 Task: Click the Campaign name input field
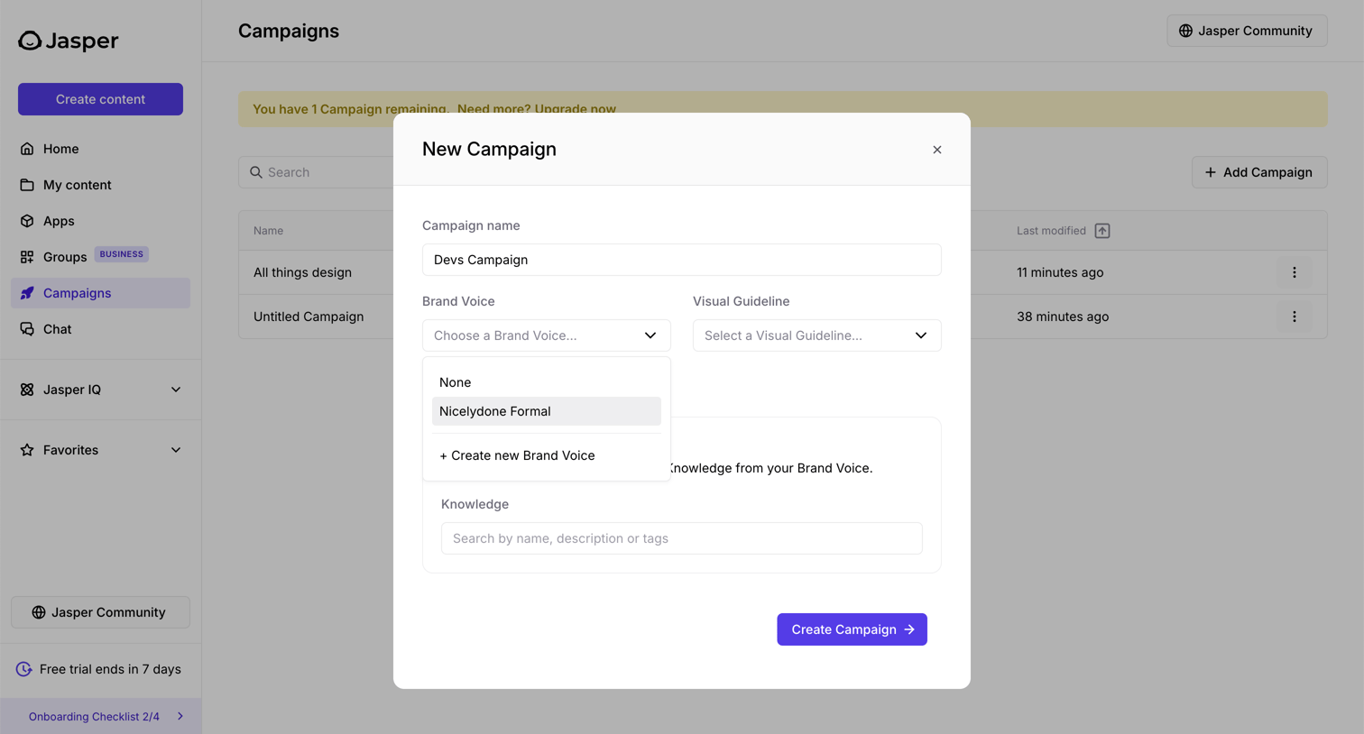(x=682, y=260)
